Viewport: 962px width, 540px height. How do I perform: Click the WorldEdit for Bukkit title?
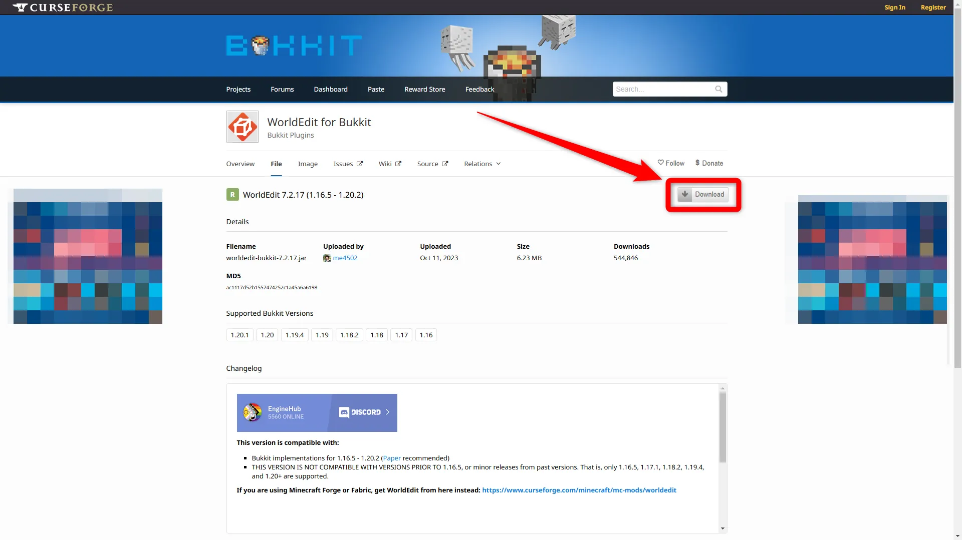(x=319, y=122)
